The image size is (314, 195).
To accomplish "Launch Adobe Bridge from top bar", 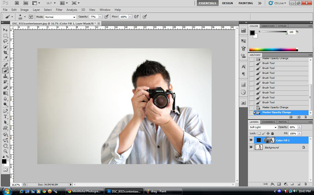I will point(14,3).
